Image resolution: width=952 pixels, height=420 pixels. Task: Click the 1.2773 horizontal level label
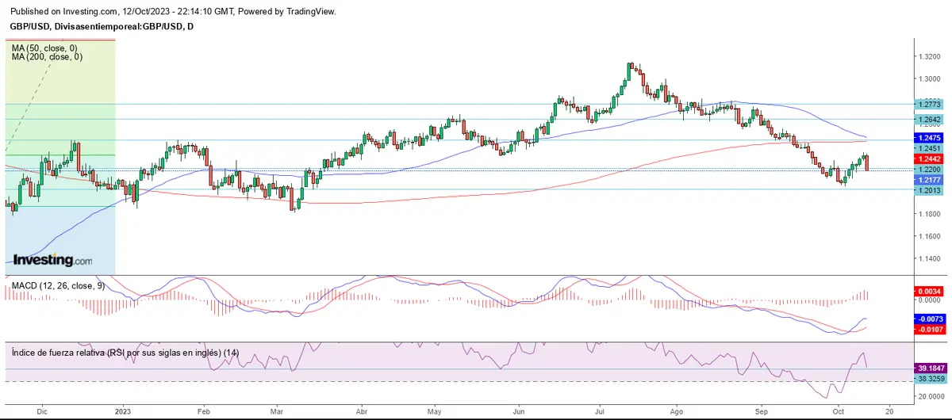click(x=929, y=104)
